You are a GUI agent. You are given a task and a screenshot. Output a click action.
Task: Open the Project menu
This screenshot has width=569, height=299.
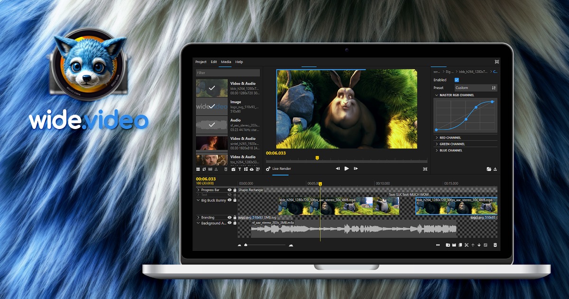pos(201,62)
